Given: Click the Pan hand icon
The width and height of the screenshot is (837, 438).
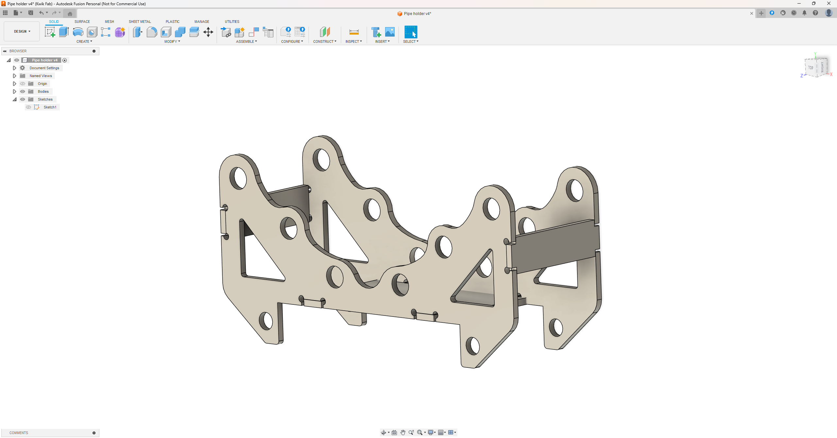Looking at the screenshot, I should pos(403,432).
